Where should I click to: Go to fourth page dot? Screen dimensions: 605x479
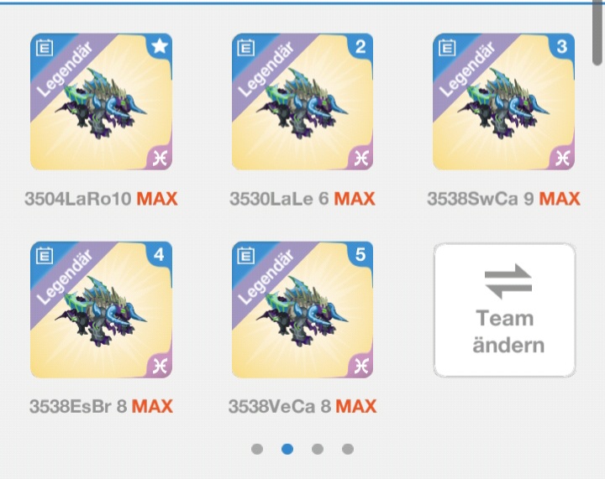pos(348,449)
